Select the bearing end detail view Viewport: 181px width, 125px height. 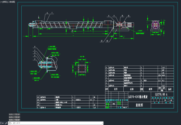[47, 64]
